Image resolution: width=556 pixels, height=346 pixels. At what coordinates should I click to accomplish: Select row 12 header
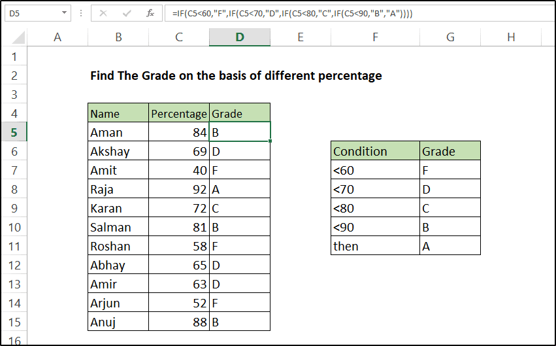click(x=14, y=265)
